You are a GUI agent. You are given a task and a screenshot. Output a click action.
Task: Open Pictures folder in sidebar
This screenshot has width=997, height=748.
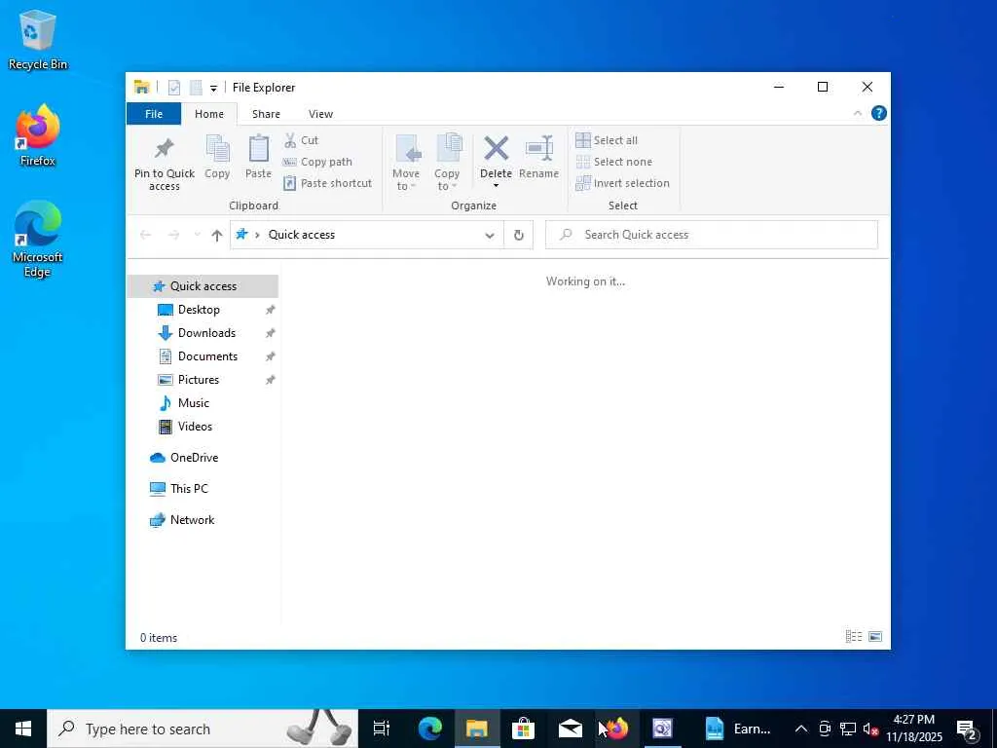(x=199, y=380)
